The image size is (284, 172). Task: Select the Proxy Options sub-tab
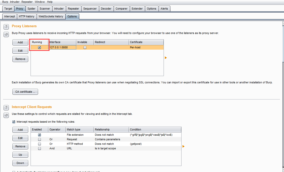pyautogui.click(x=72, y=16)
